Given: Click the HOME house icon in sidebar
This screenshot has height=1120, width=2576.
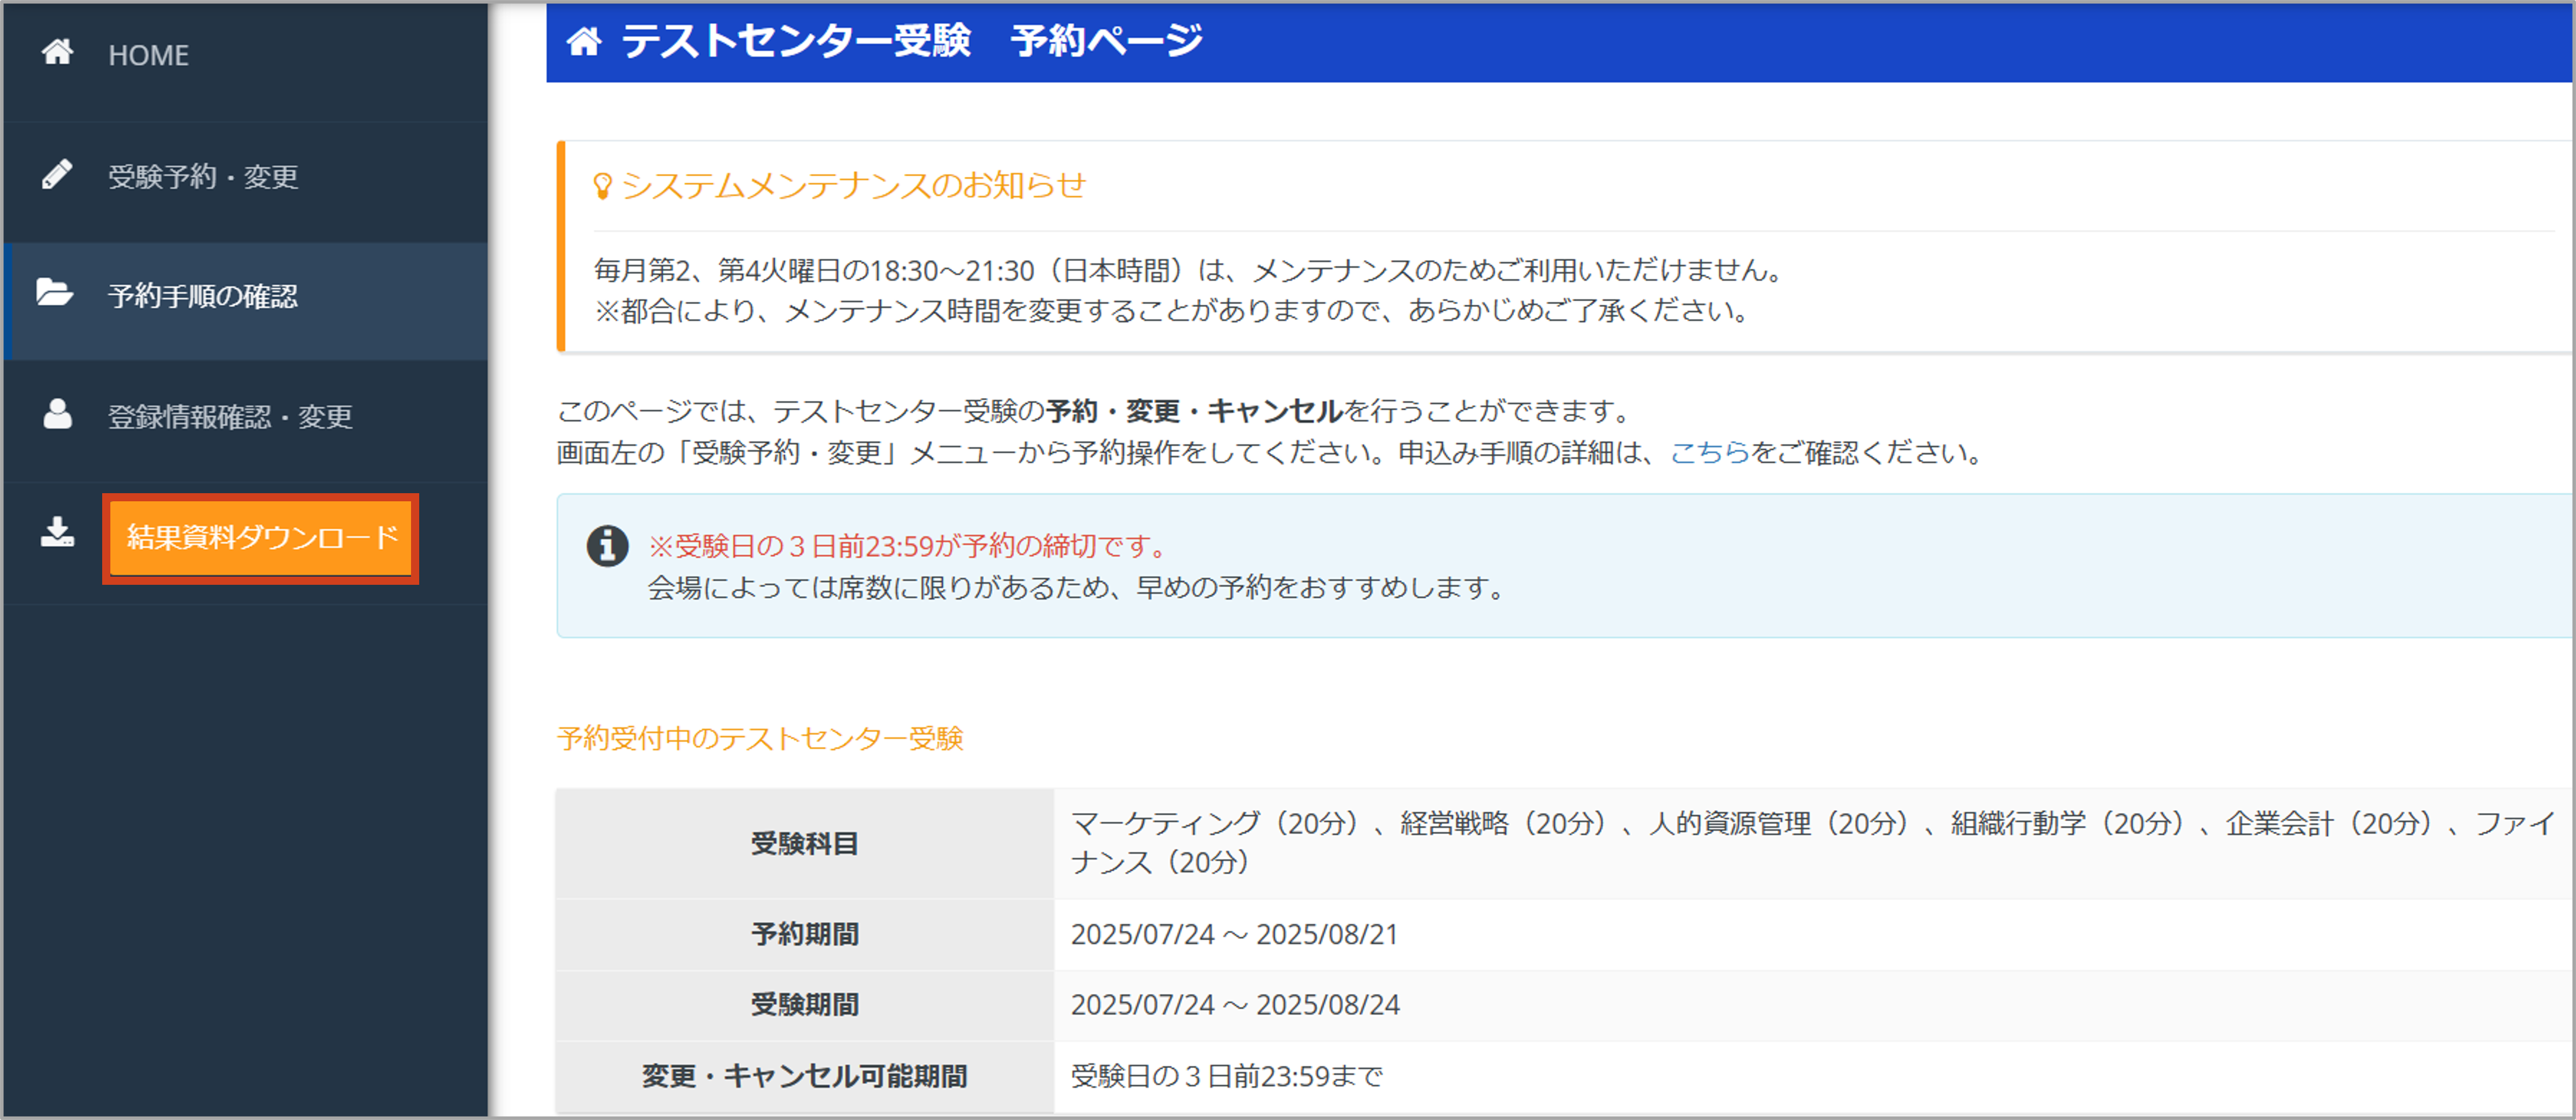Looking at the screenshot, I should pos(58,52).
